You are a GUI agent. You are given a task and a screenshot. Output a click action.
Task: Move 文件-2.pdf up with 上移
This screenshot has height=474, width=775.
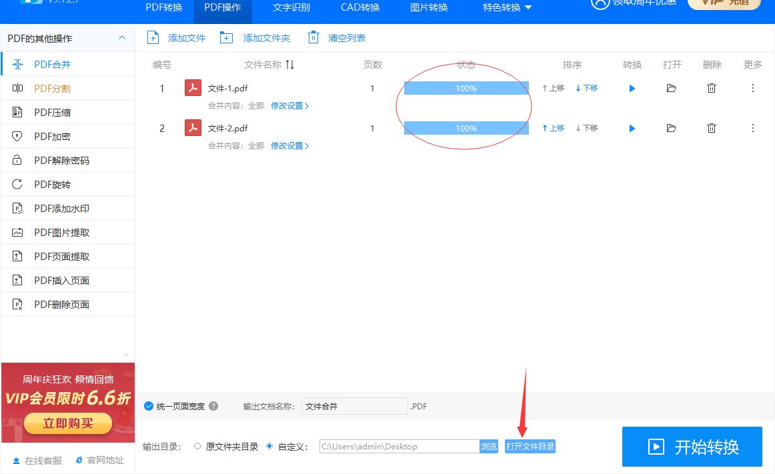coord(553,128)
